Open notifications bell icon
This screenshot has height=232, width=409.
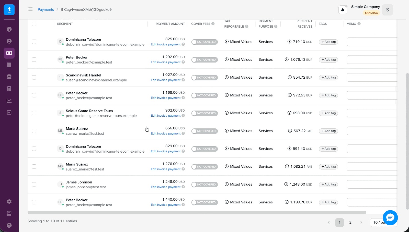343,10
